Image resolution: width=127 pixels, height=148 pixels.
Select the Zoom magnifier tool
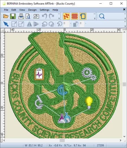[102, 16]
